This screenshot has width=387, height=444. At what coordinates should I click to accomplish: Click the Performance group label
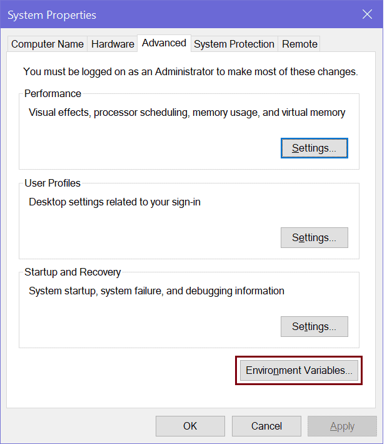click(x=53, y=94)
